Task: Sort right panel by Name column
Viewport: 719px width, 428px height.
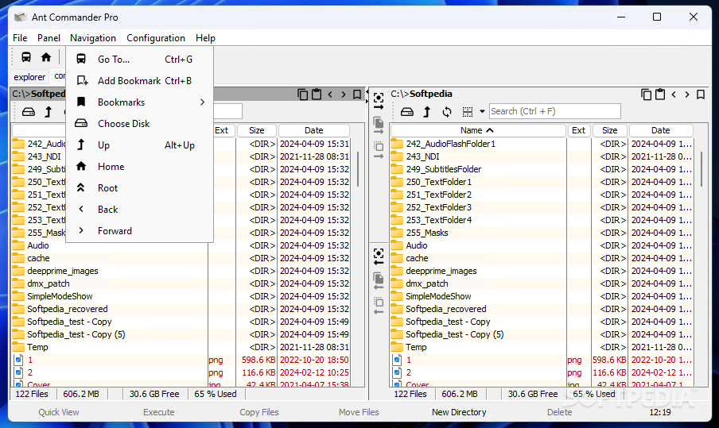Action: click(477, 130)
